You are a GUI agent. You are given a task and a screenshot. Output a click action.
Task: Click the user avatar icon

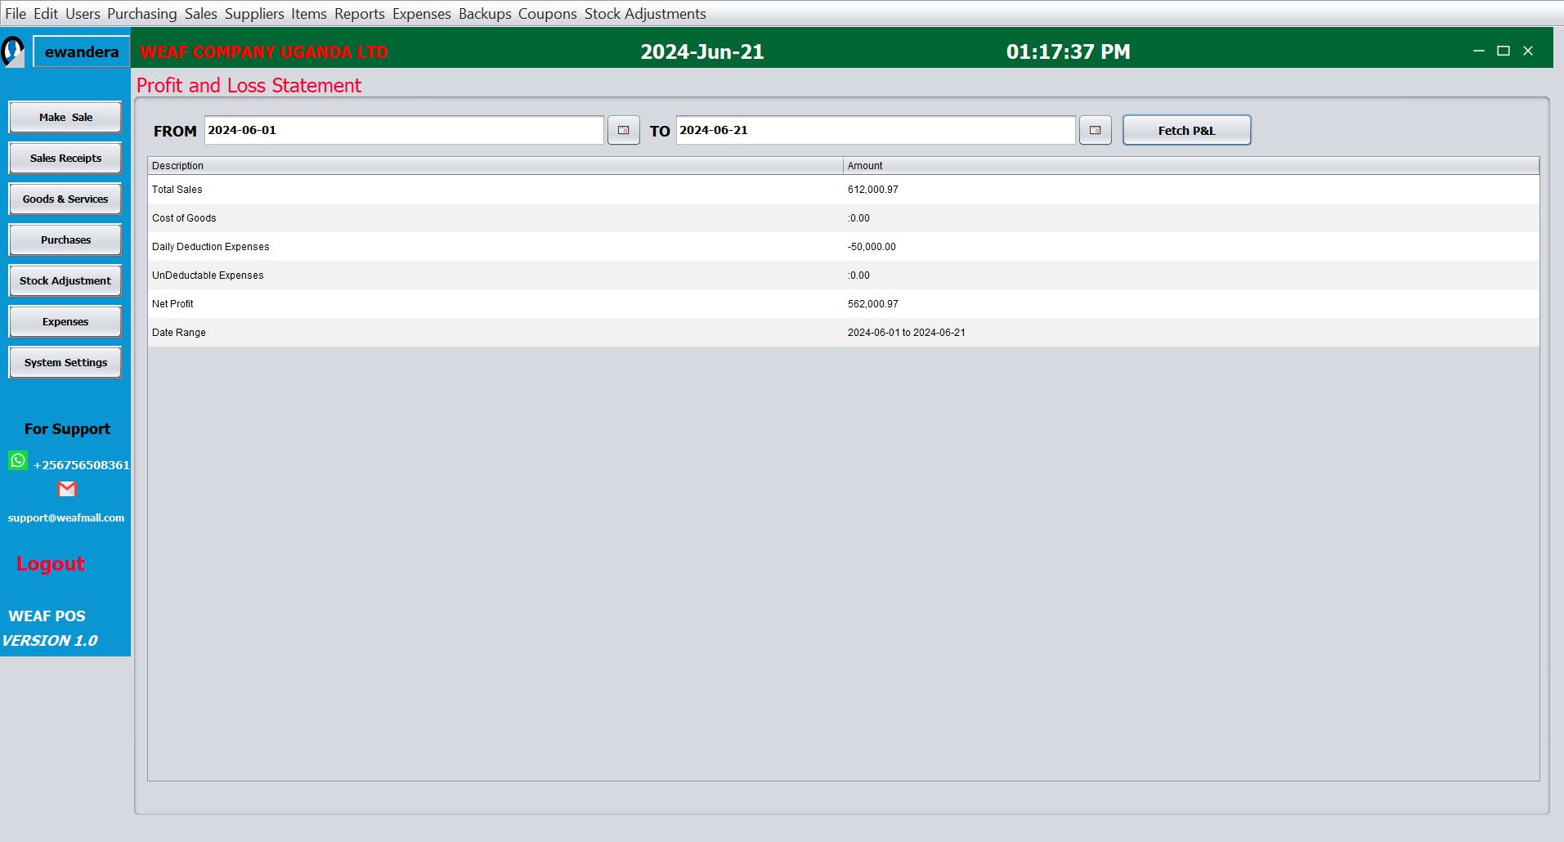(14, 52)
